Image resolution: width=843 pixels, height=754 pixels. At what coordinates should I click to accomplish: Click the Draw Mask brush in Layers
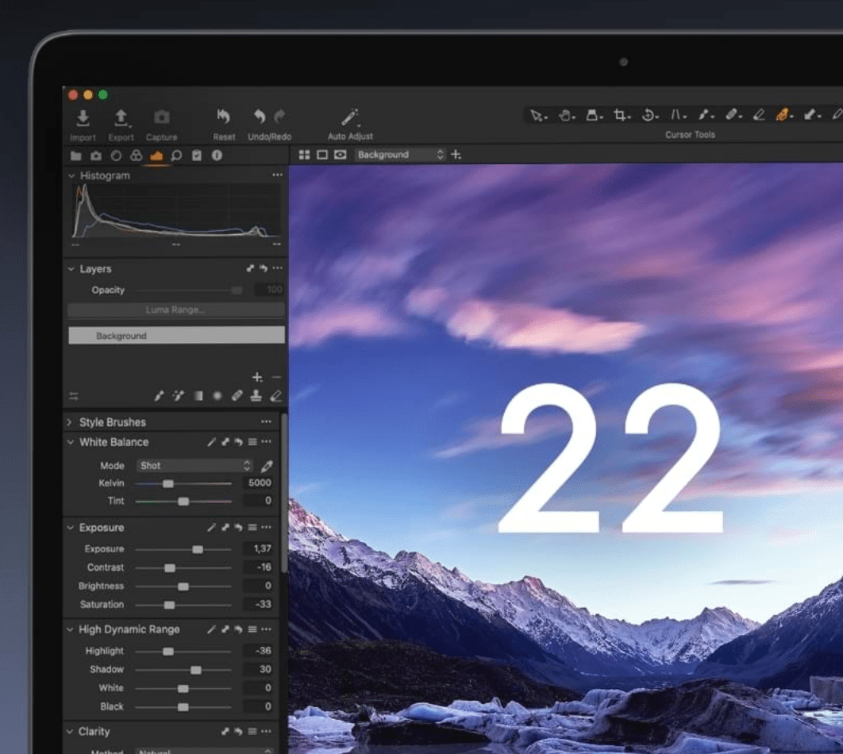pos(159,396)
